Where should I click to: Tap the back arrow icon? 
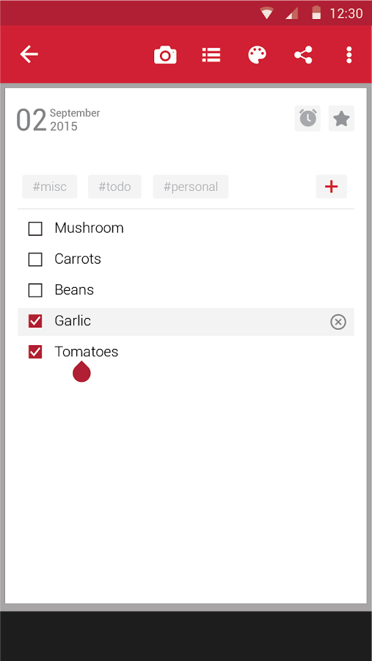pyautogui.click(x=29, y=55)
